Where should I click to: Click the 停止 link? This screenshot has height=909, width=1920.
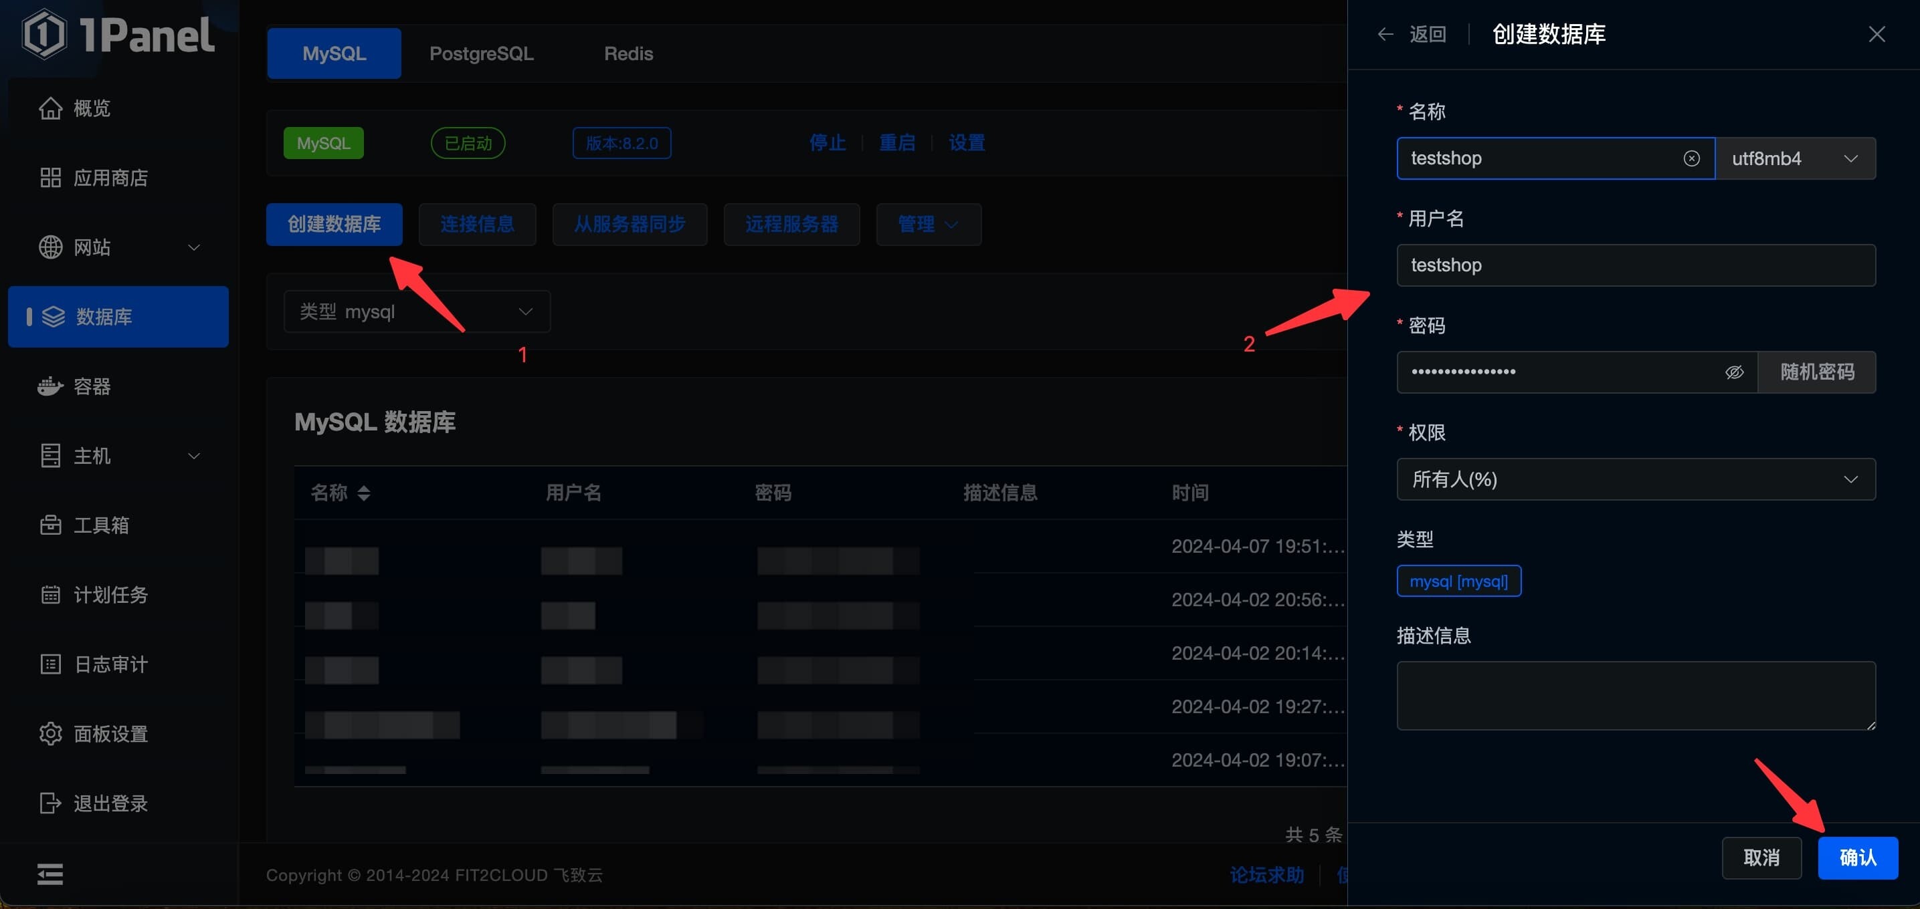(x=828, y=143)
